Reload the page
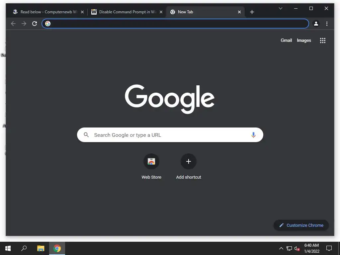The image size is (340, 255). 35,24
